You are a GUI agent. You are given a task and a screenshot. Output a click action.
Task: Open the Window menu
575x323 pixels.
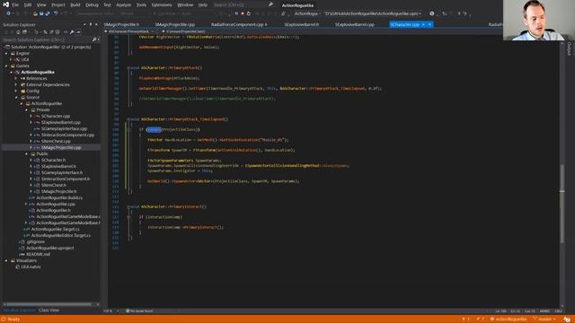[x=185, y=5]
